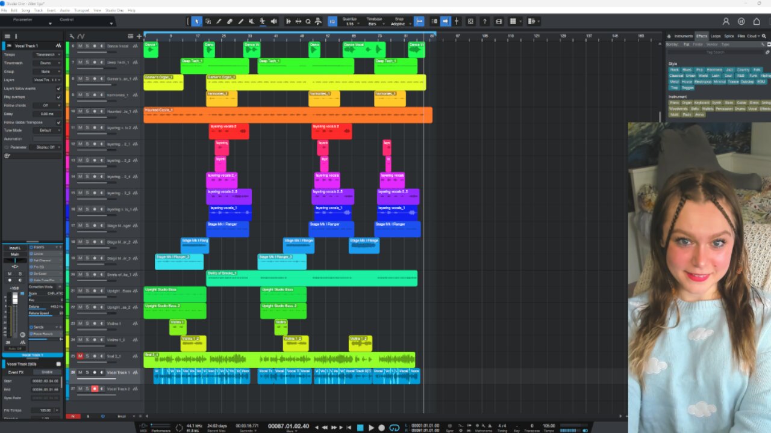Toggle the Loop button in transport

click(x=394, y=428)
